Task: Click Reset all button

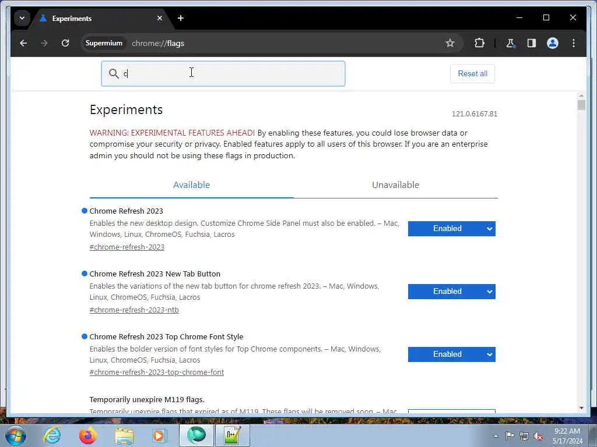Action: click(472, 73)
